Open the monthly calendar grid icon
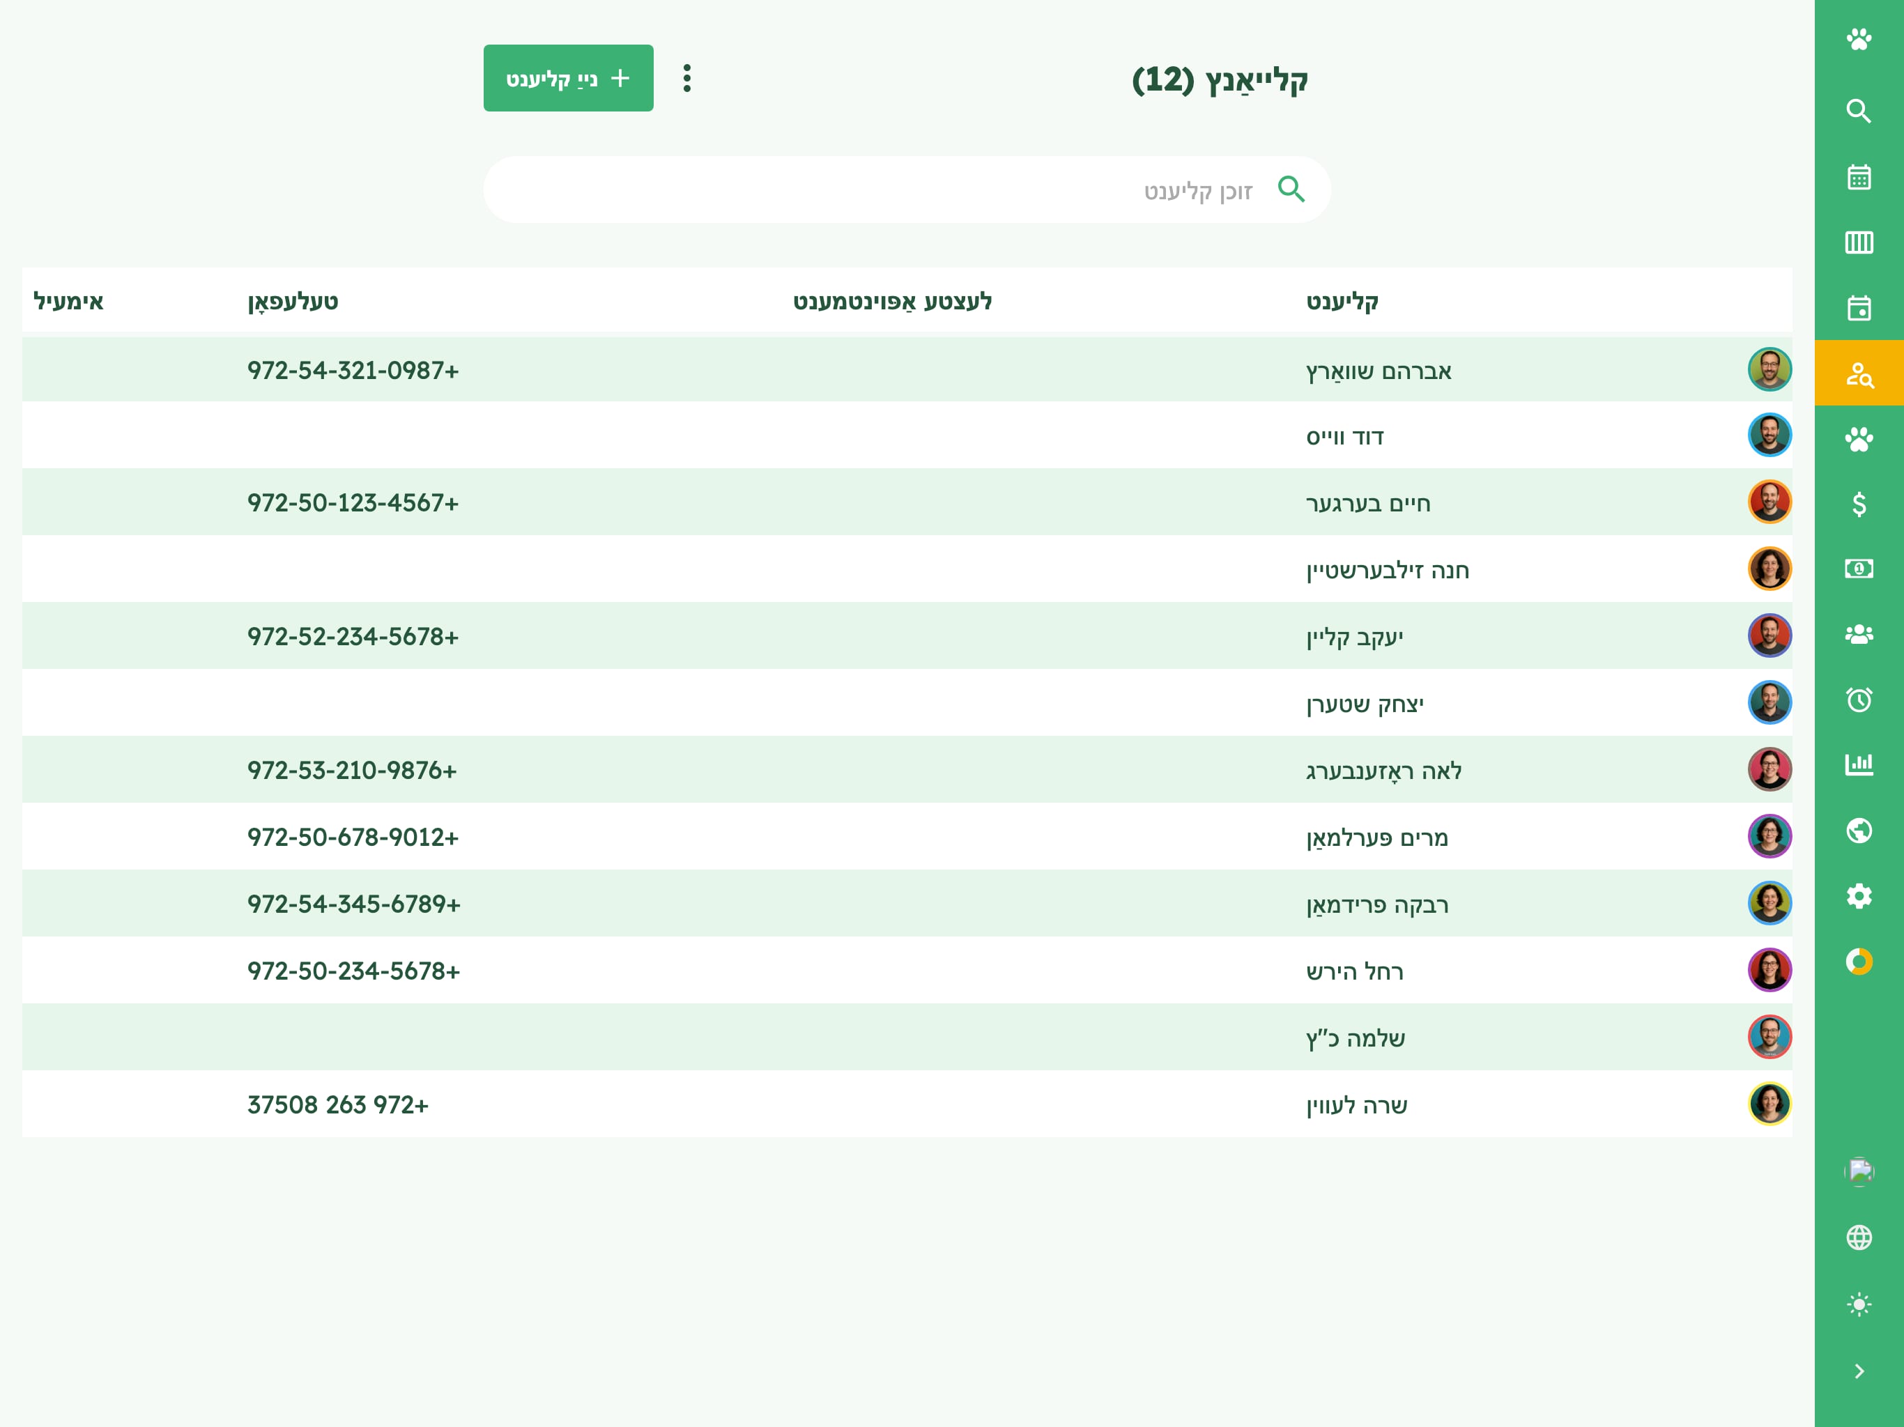 coord(1859,177)
